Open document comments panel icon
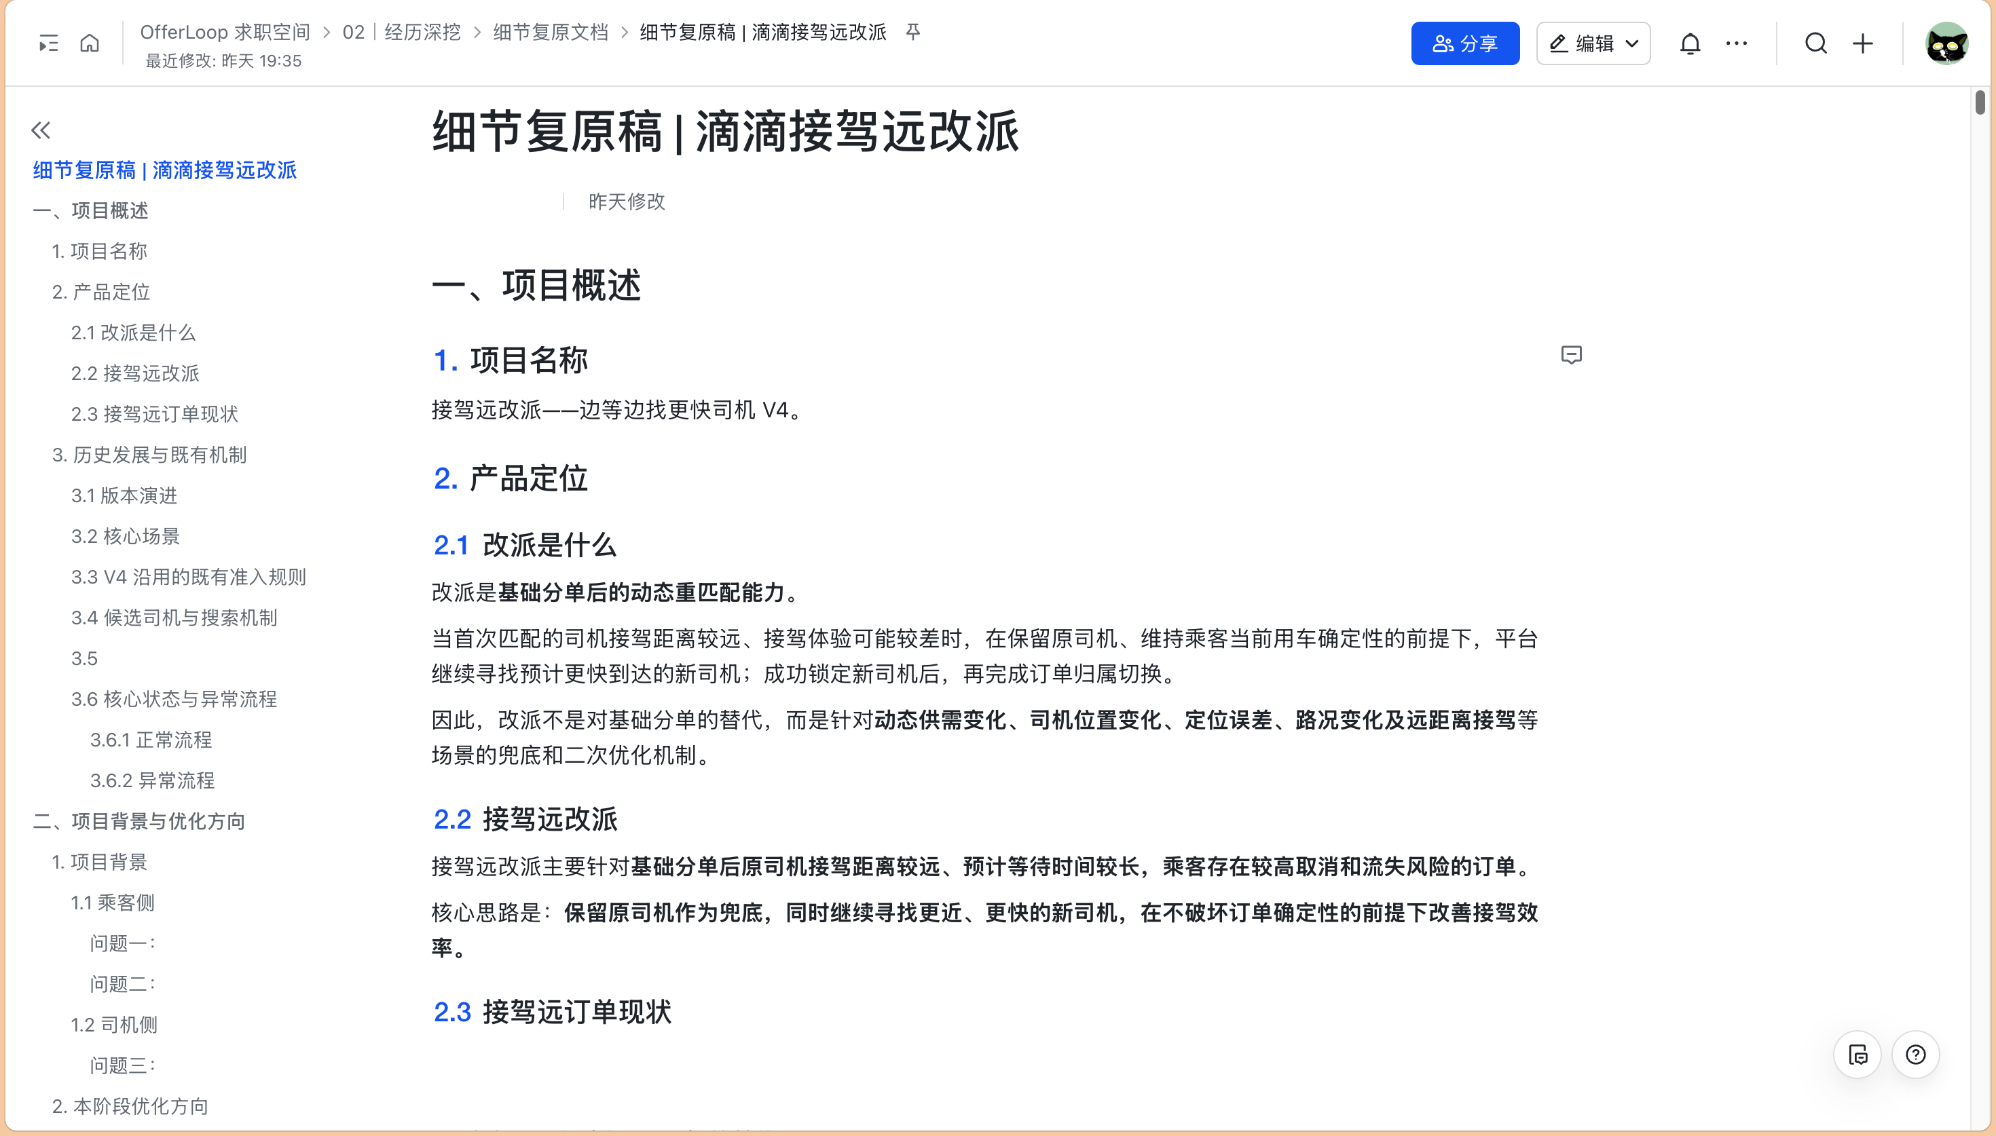1996x1136 pixels. pos(1857,1055)
